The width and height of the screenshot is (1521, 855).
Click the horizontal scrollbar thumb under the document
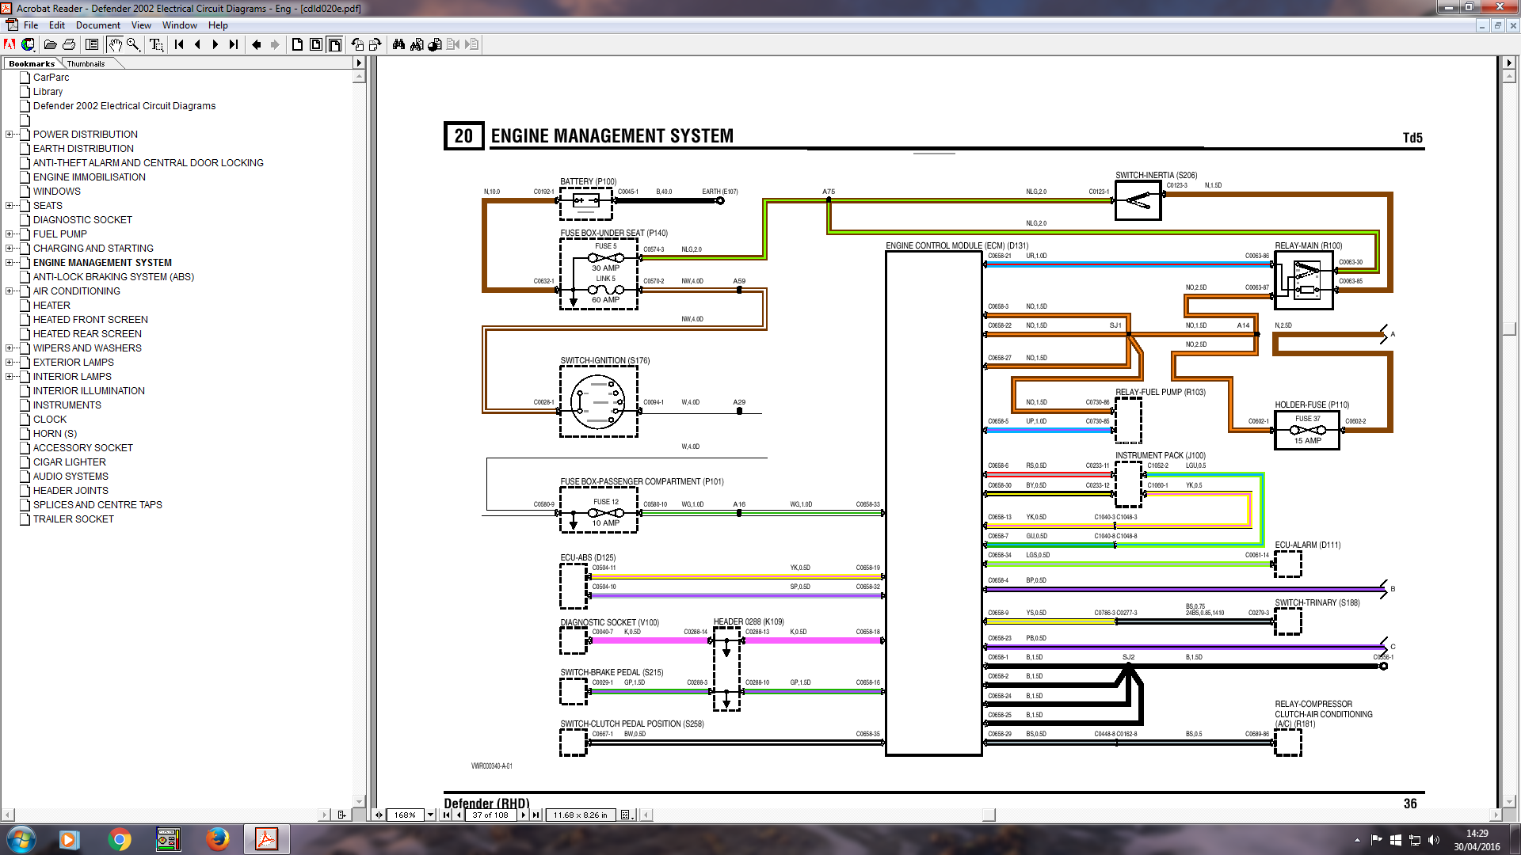pyautogui.click(x=988, y=815)
